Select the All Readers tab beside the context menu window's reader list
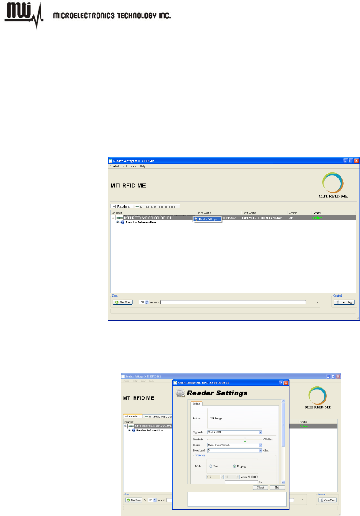360x516 pixels. pyautogui.click(x=121, y=206)
